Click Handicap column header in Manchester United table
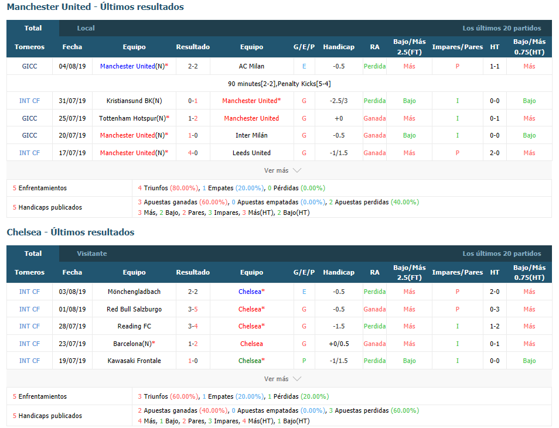Viewport: 559px width, 428px height. click(x=339, y=47)
